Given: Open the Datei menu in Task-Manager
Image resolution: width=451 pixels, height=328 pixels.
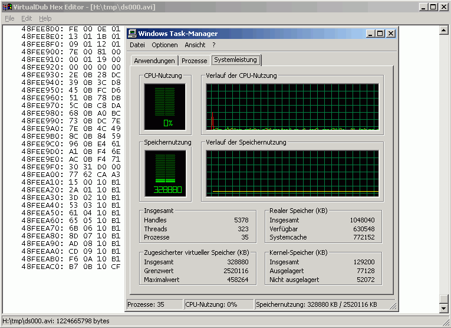Looking at the screenshot, I should [137, 45].
